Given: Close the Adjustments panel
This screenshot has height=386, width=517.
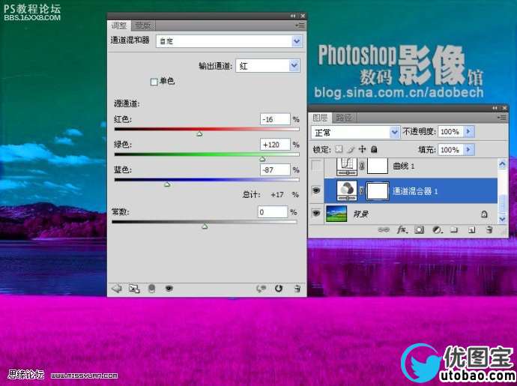Looking at the screenshot, I should [303, 16].
